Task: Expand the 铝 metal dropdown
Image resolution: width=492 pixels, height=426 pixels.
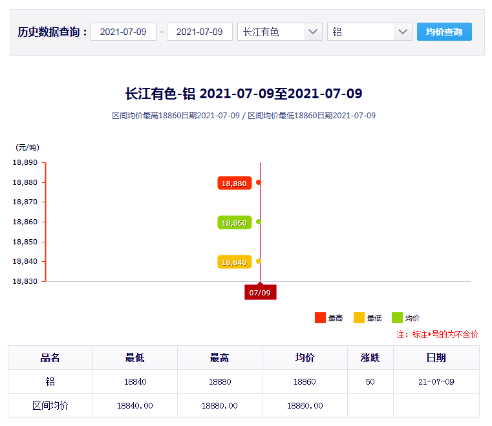Action: (x=370, y=32)
